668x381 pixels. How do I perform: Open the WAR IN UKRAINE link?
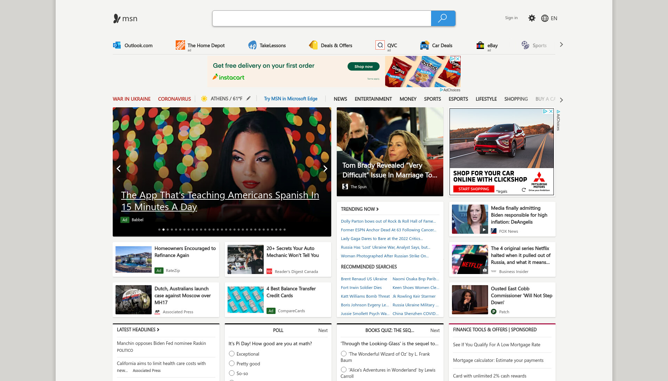132,99
